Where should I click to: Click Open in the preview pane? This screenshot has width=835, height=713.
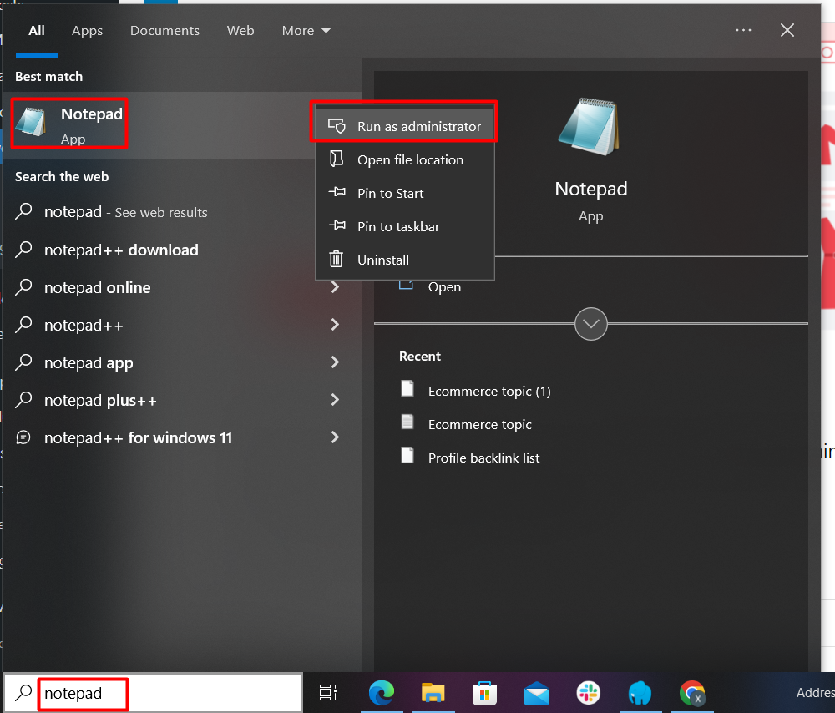click(x=444, y=287)
